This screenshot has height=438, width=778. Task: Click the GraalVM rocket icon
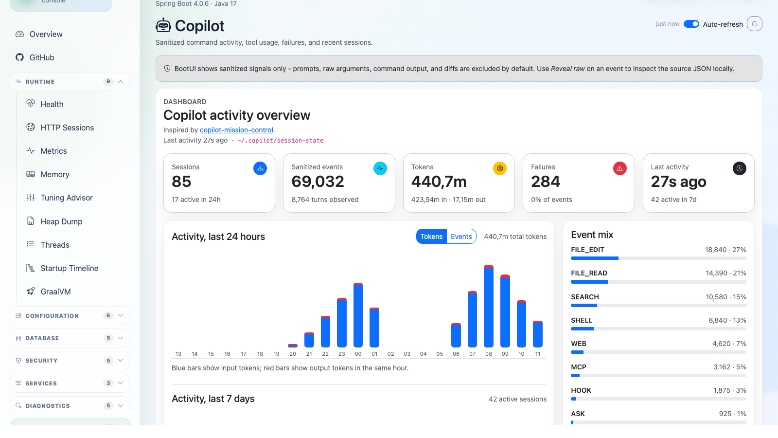(x=31, y=292)
